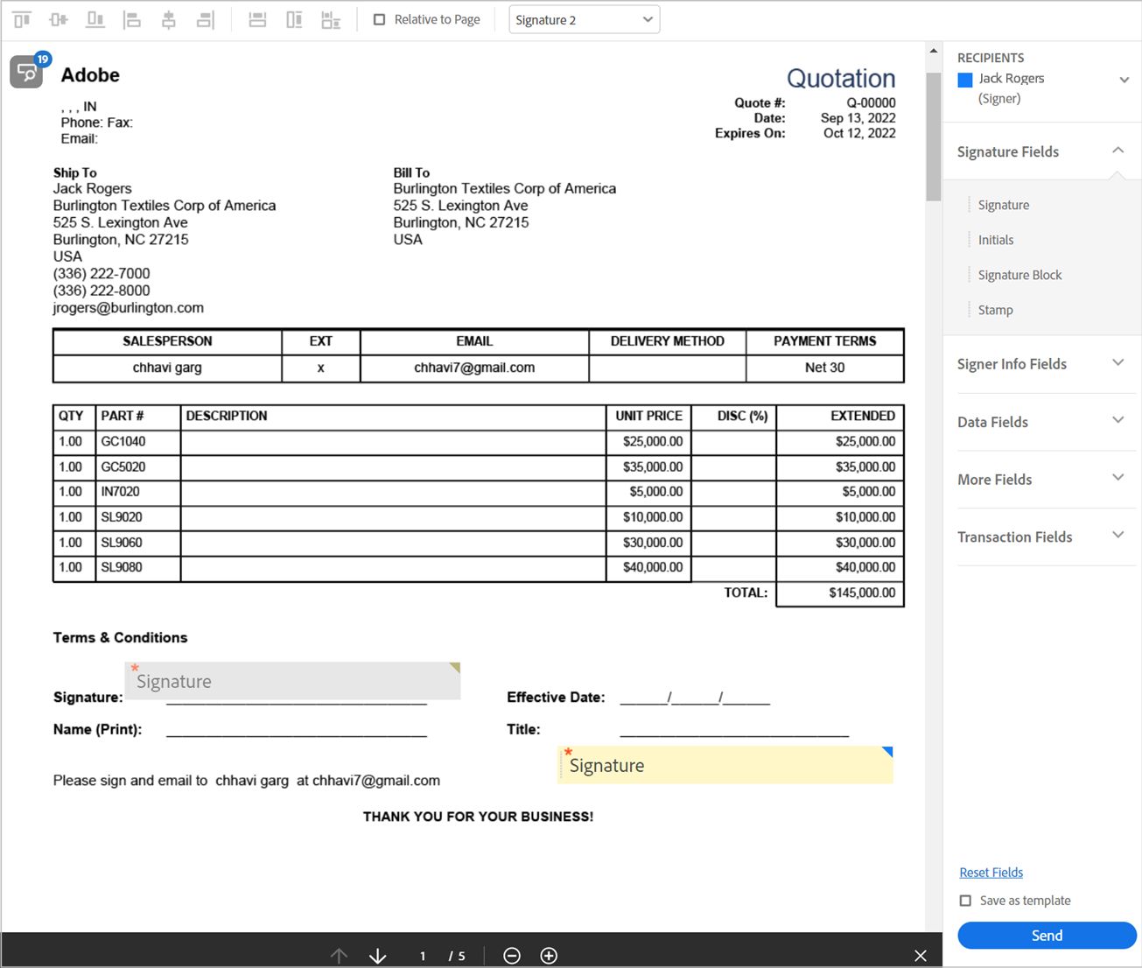The width and height of the screenshot is (1142, 968).
Task: Click total amount $145,000.00
Action: (862, 593)
